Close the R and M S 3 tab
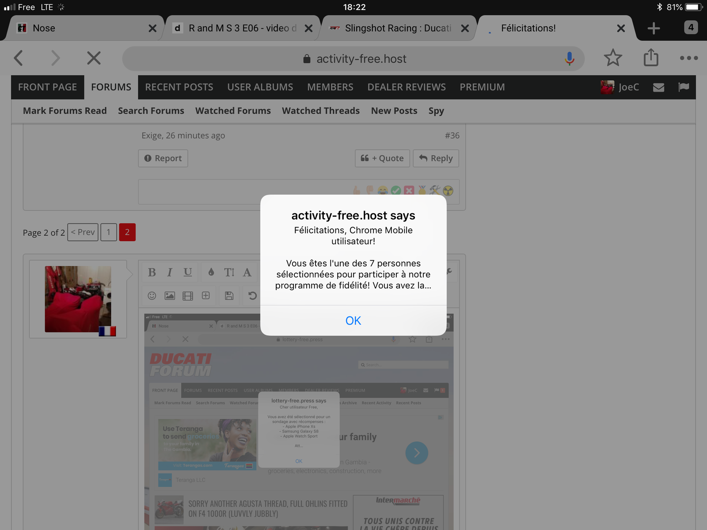This screenshot has width=707, height=530. (x=308, y=28)
